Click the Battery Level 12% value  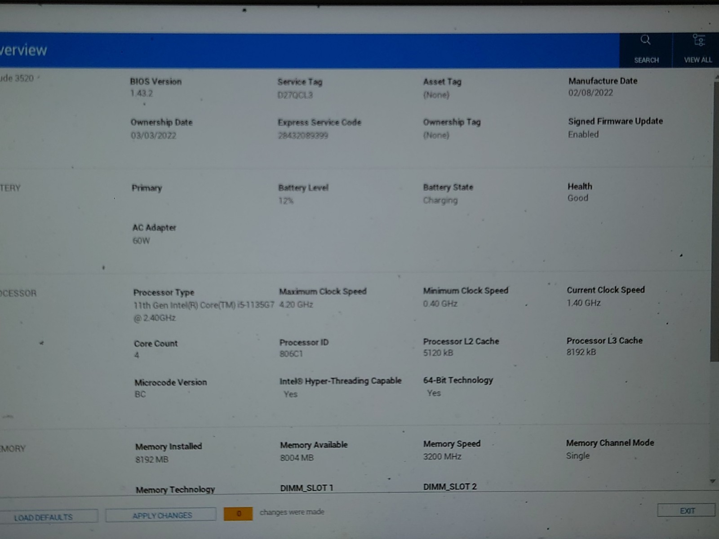pyautogui.click(x=286, y=201)
